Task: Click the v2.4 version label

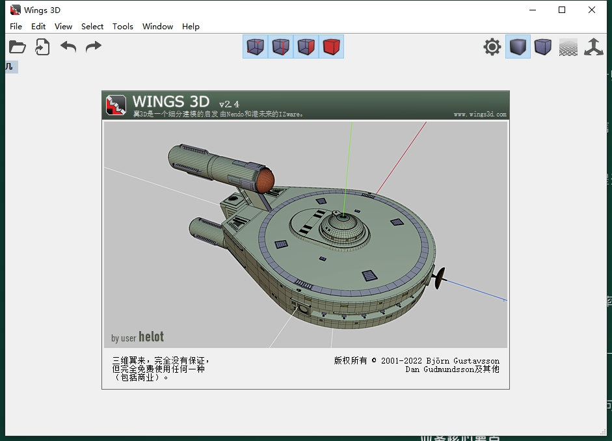Action: click(x=229, y=104)
